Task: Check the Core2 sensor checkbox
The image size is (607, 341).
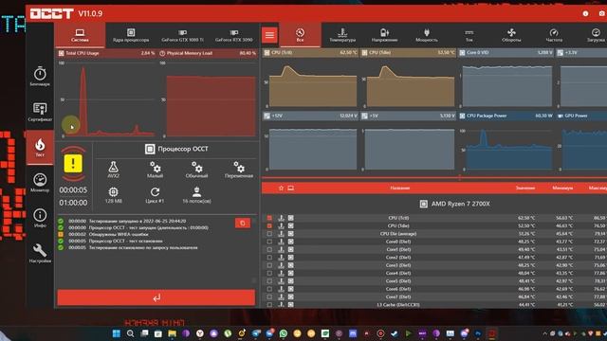Action: click(269, 258)
